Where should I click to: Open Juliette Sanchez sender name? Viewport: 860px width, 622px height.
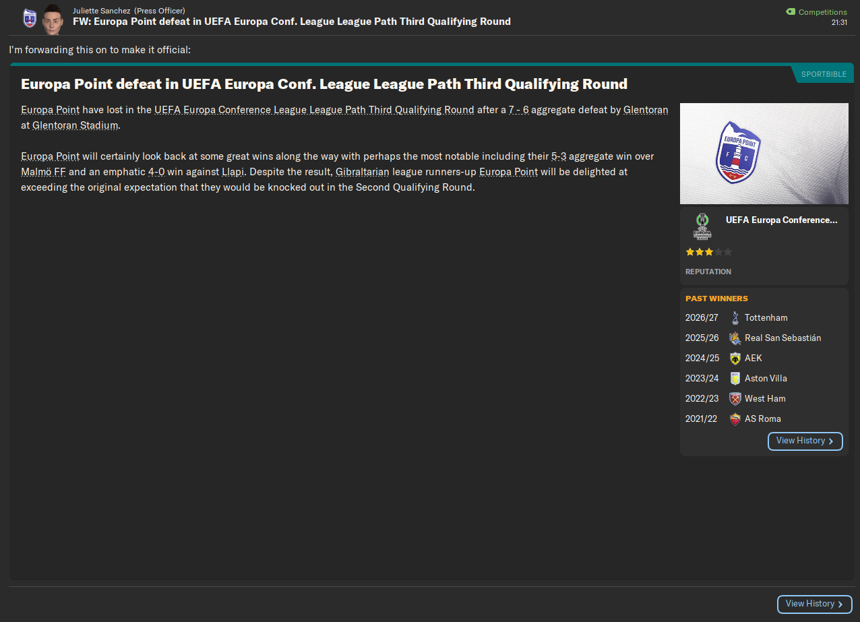(102, 11)
